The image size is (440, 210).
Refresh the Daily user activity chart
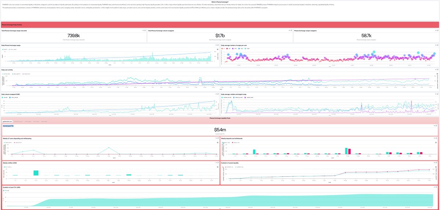[437, 69]
